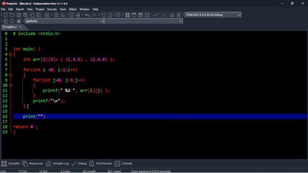The height and width of the screenshot is (173, 308).
Task: Stop execution with the X toolbar icon
Action: (x=164, y=15)
